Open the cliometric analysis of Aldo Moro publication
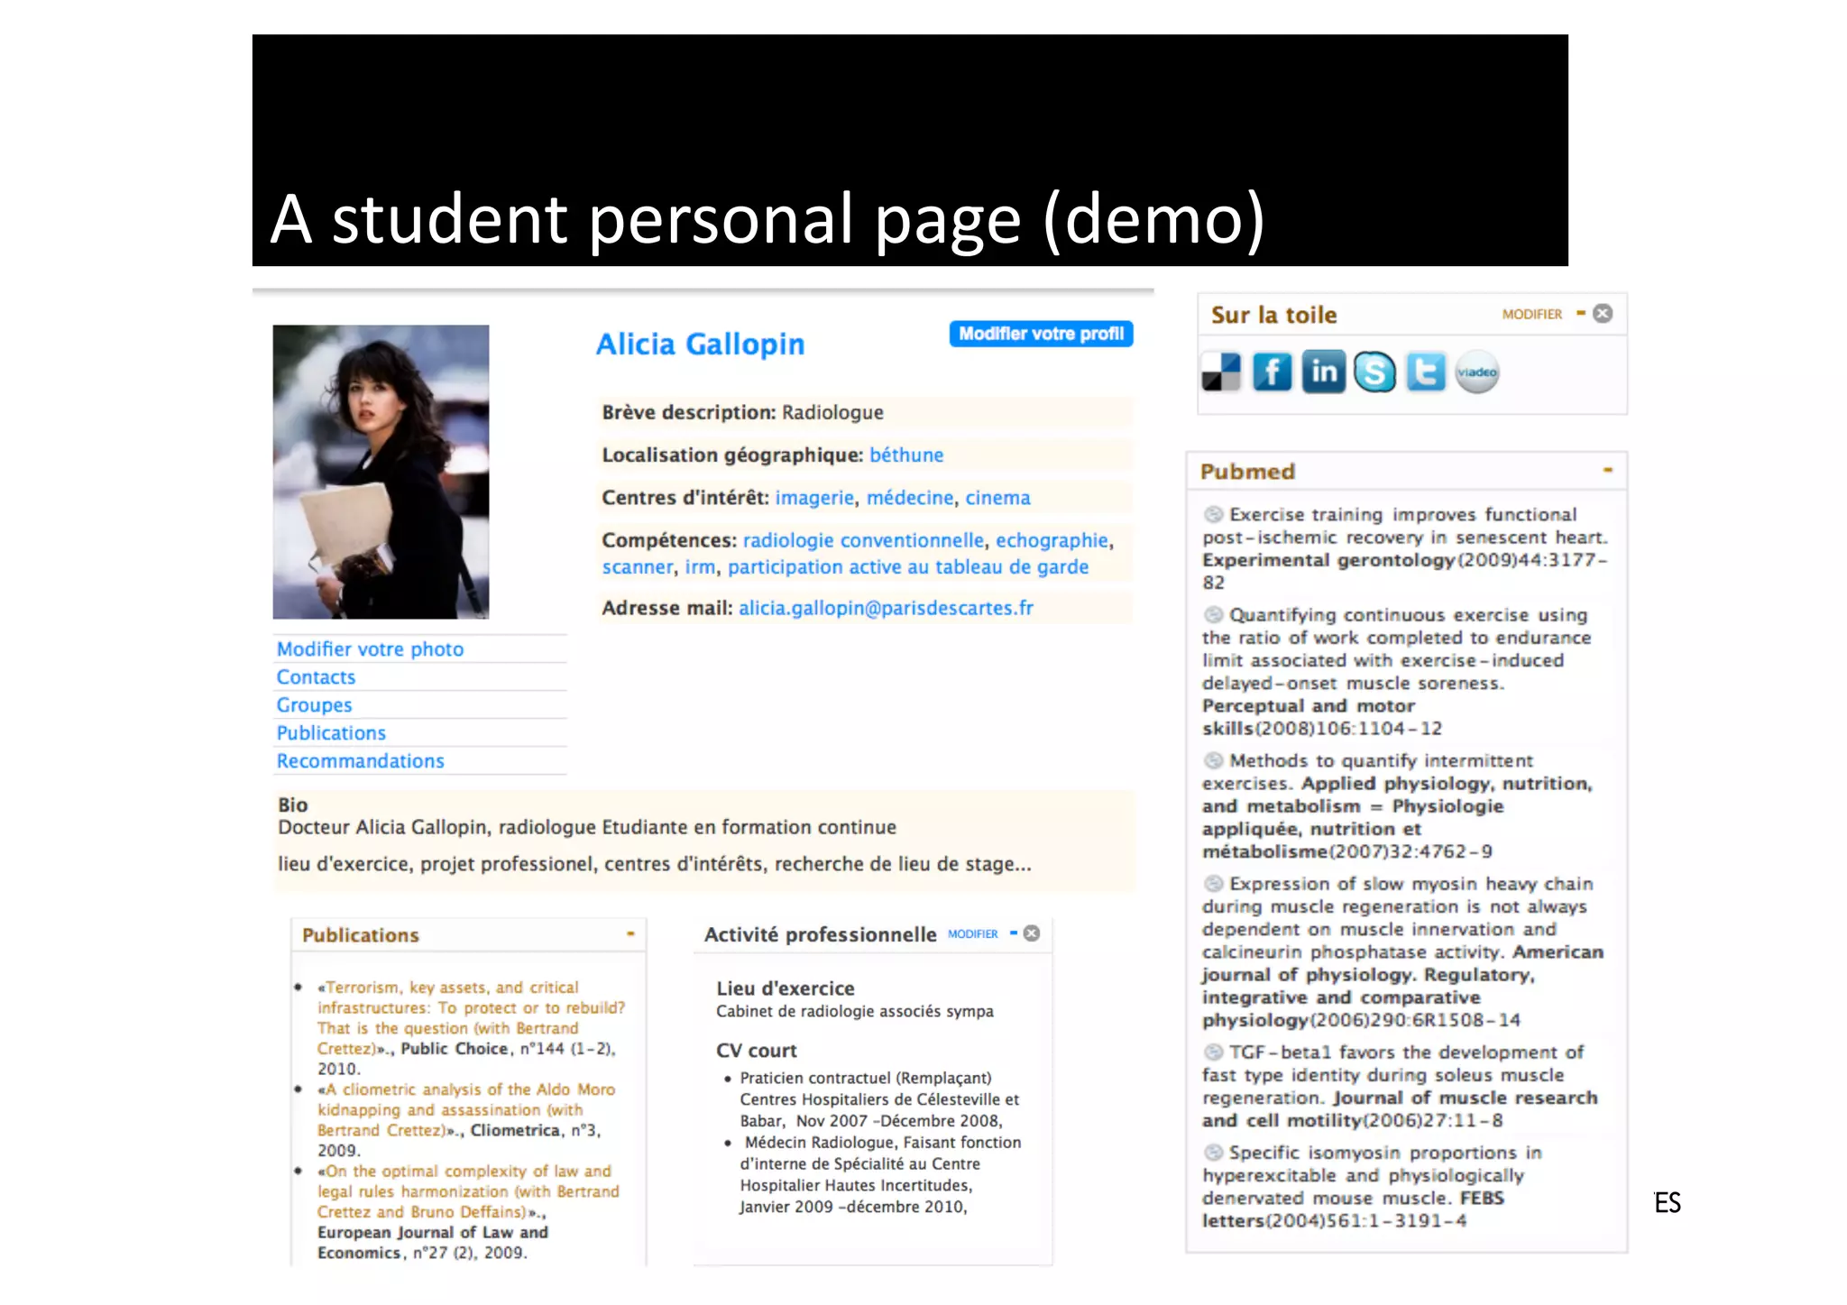1847x1305 pixels. click(x=466, y=1109)
